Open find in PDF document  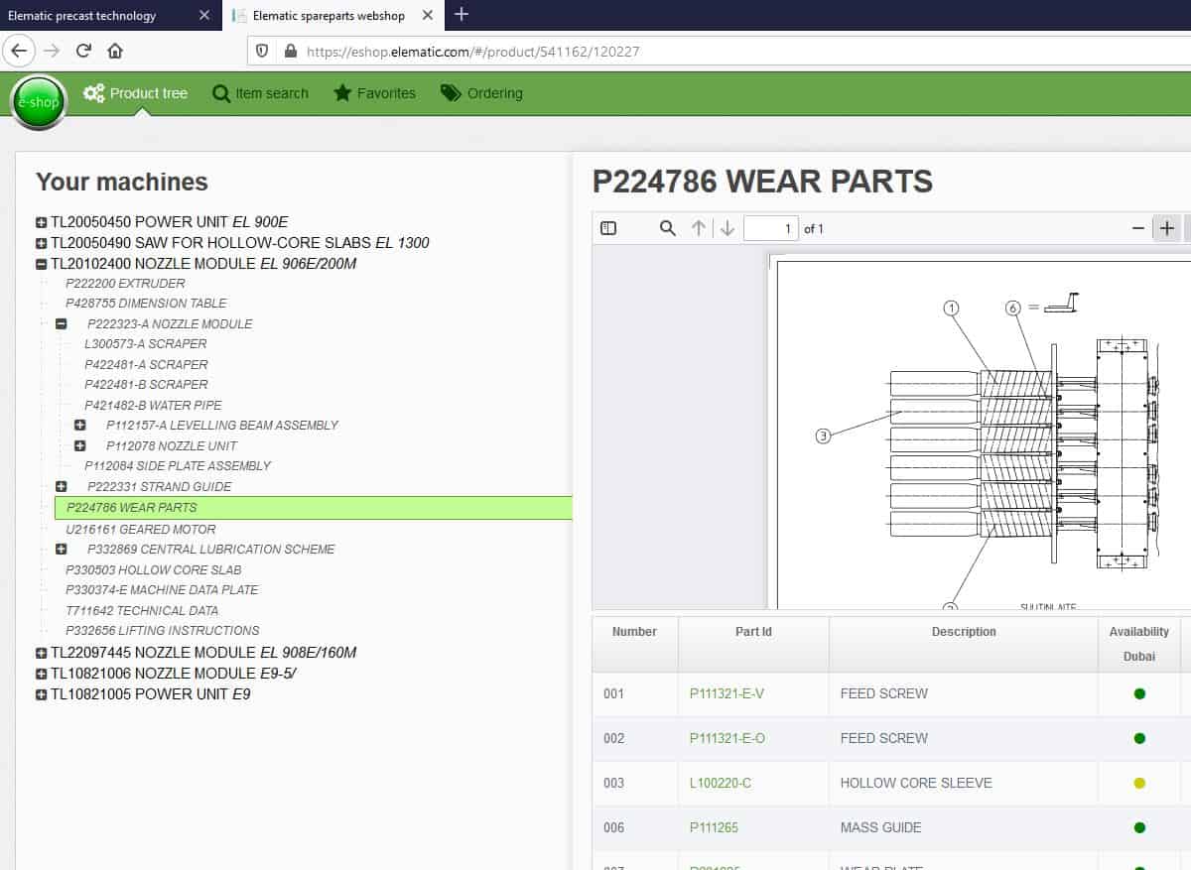tap(668, 228)
